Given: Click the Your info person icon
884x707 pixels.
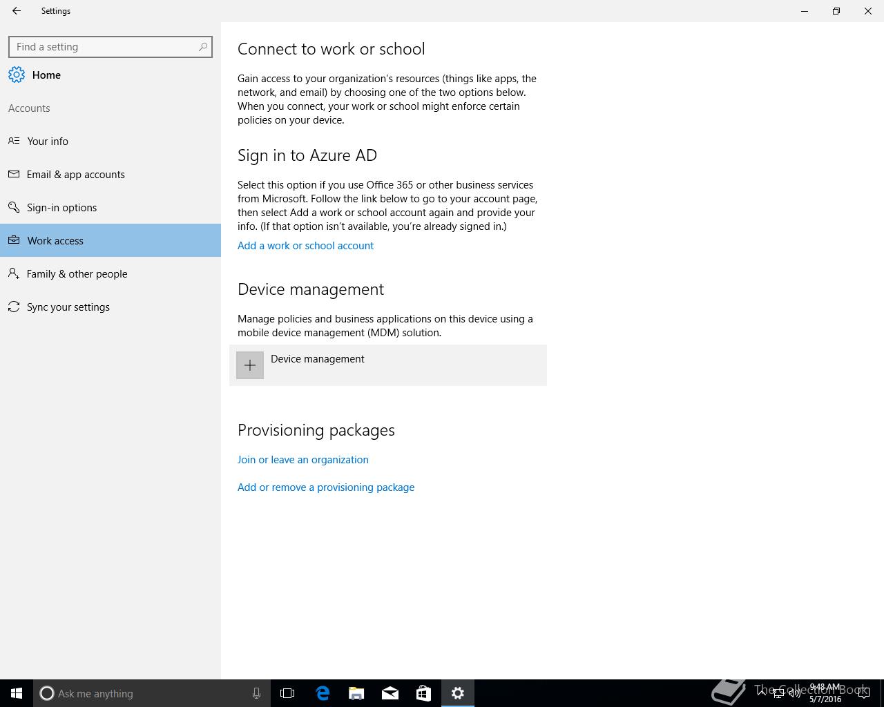Looking at the screenshot, I should [14, 141].
